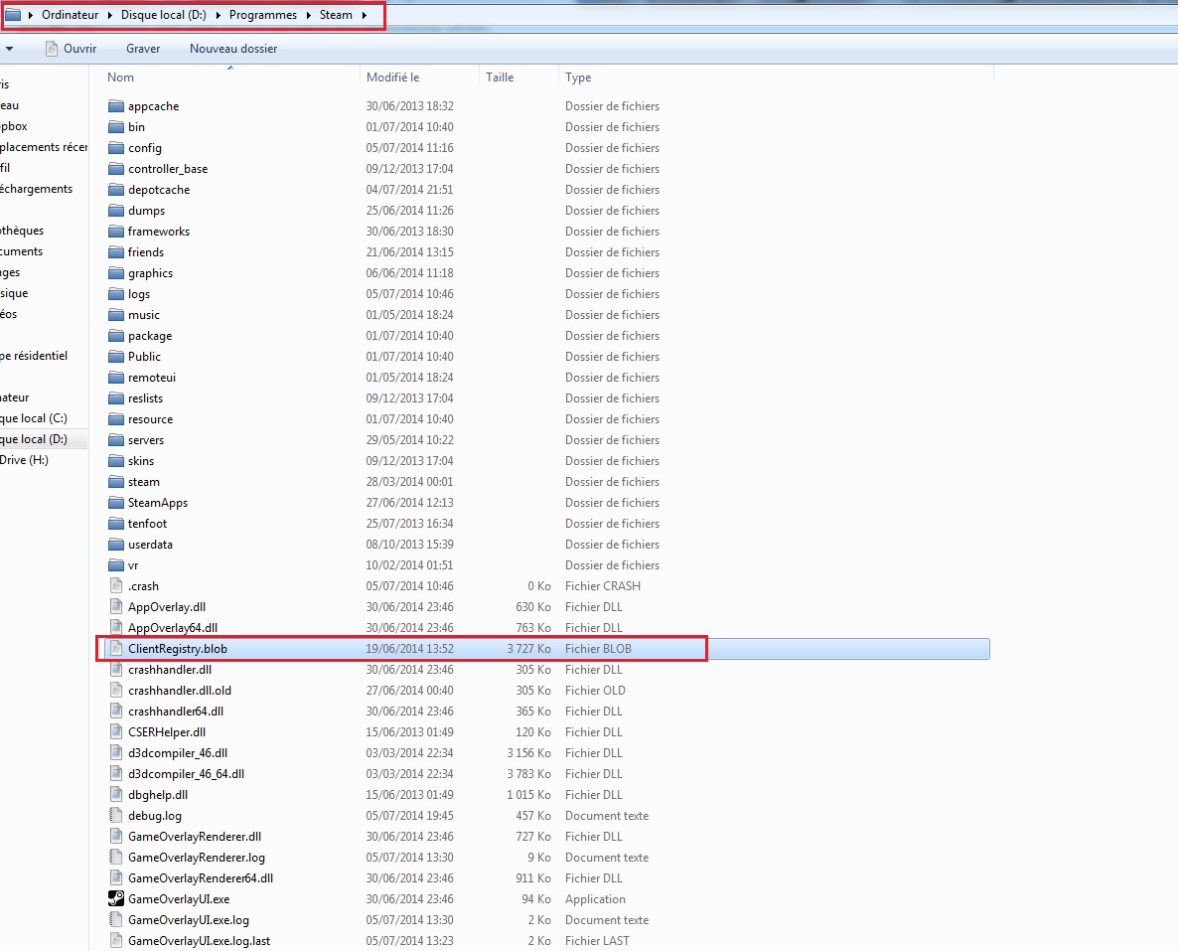The image size is (1178, 951).
Task: Select the crashhandler64.dll file name
Action: [x=176, y=712]
